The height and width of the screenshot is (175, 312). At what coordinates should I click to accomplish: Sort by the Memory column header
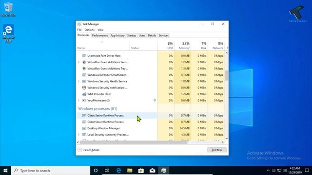182,46
